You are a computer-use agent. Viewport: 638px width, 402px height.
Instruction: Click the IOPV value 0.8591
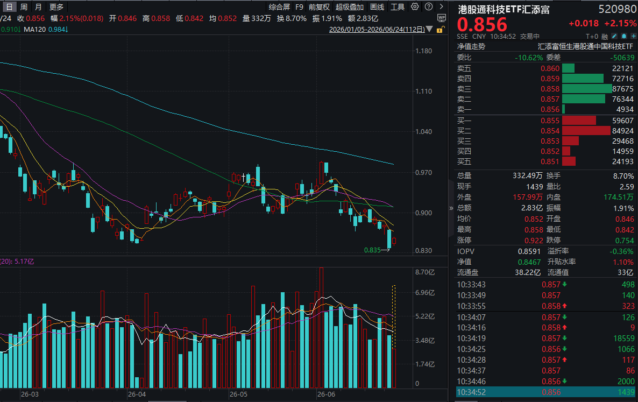529,251
